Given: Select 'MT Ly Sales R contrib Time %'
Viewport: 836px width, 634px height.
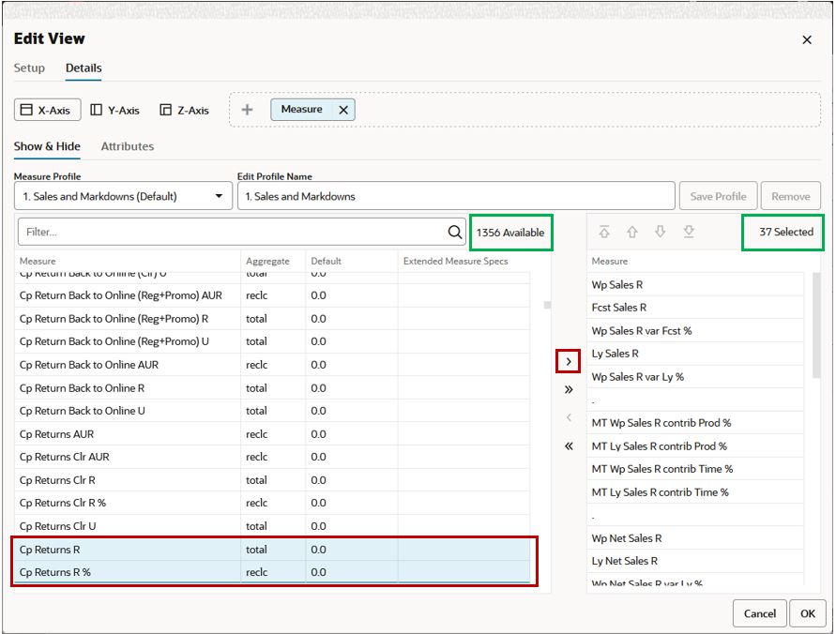Looking at the screenshot, I should pos(695,492).
